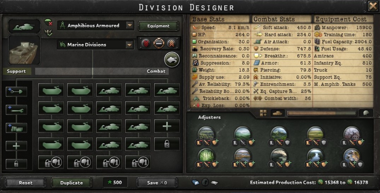Viewport: 380px width, 193px height.
Task: Click the division template icon selector
Action: [x=24, y=26]
